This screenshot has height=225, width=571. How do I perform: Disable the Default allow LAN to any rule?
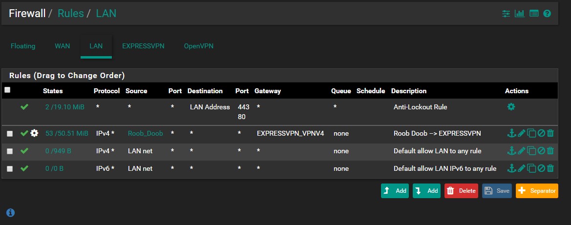(542, 151)
